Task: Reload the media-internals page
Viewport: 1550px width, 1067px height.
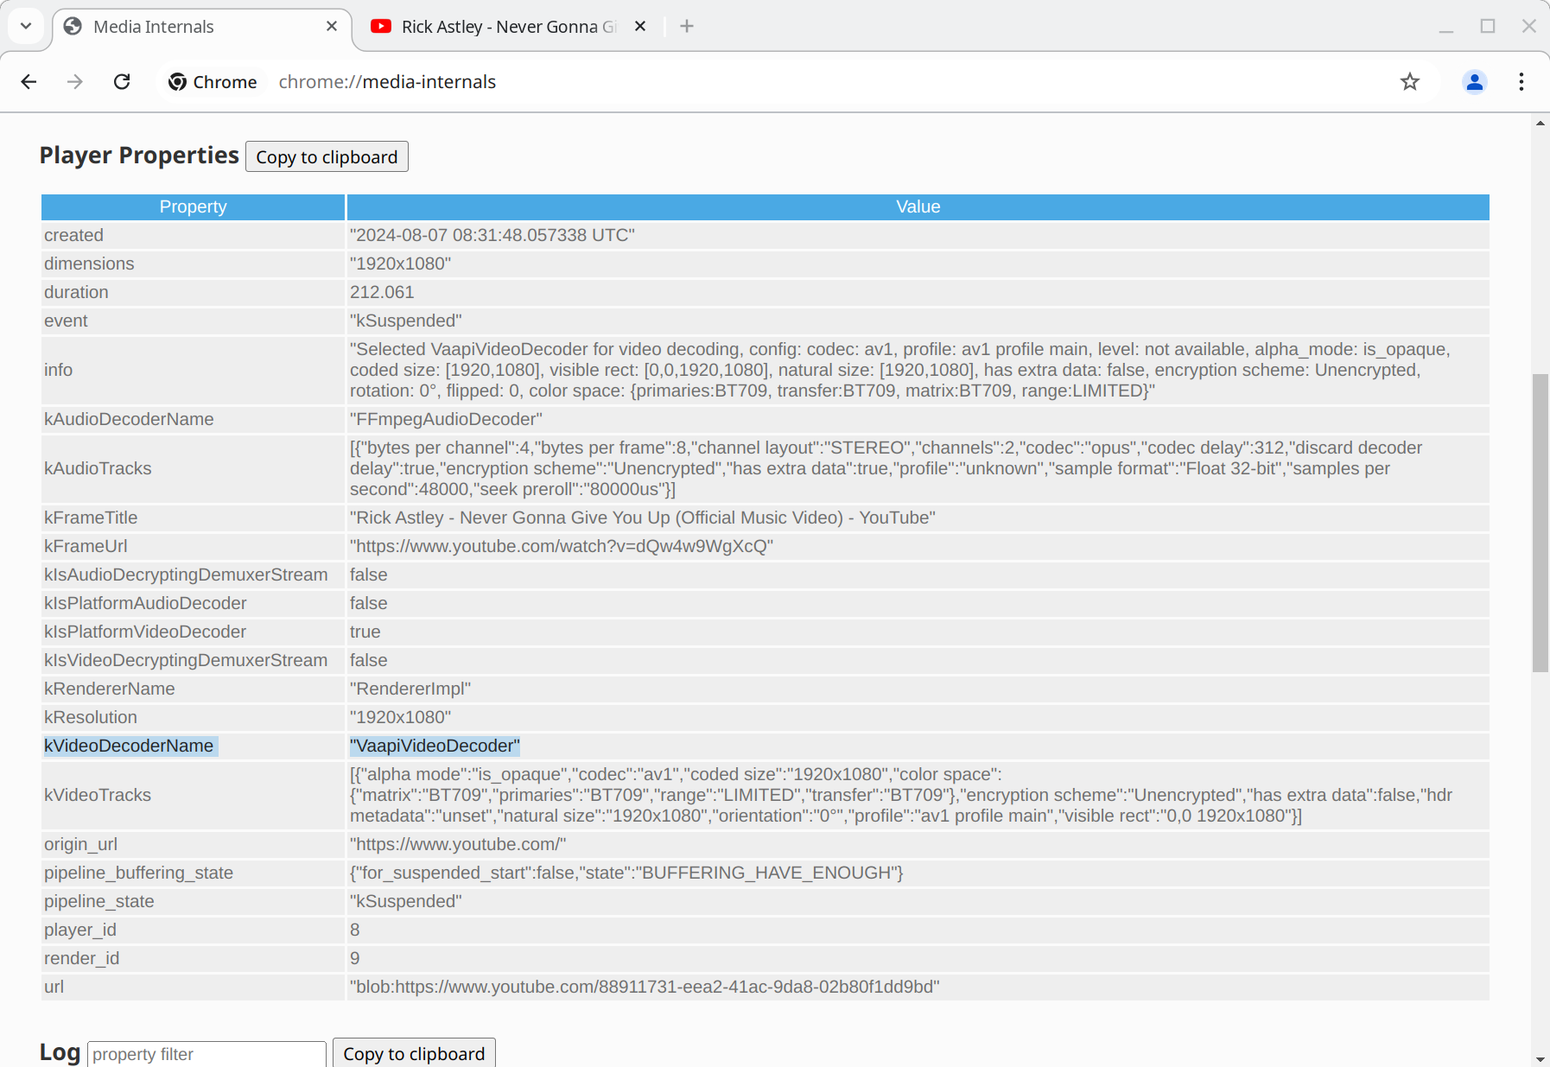Action: pyautogui.click(x=122, y=81)
